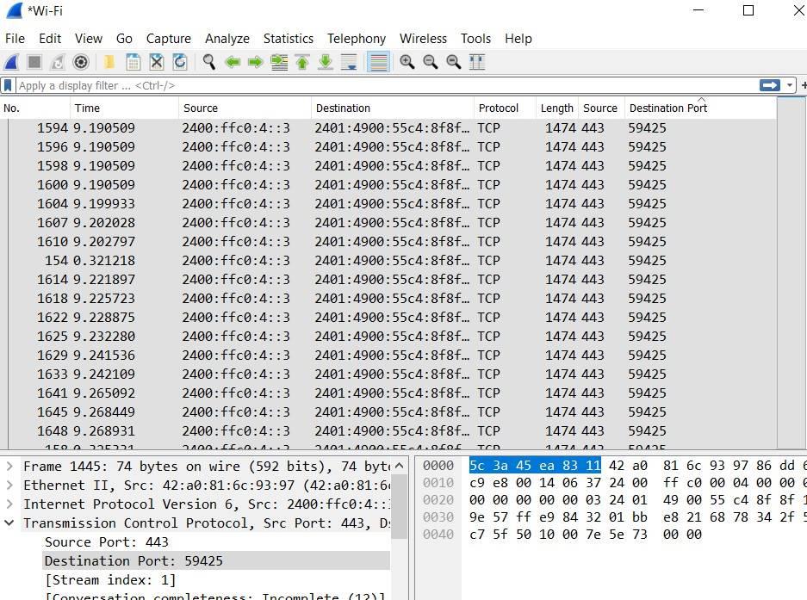807x600 pixels.
Task: Zoom in main window text
Action: coord(407,62)
